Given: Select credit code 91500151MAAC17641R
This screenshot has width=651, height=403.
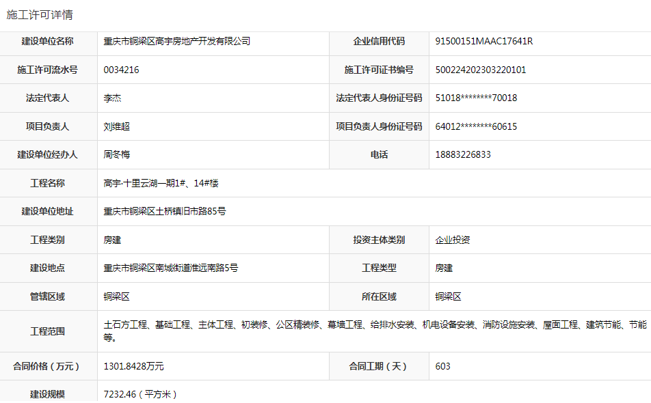Looking at the screenshot, I should pos(483,42).
